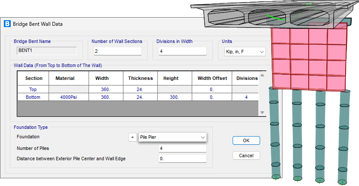Click the Number of Piles field
359x186 pixels.
[x=182, y=149]
